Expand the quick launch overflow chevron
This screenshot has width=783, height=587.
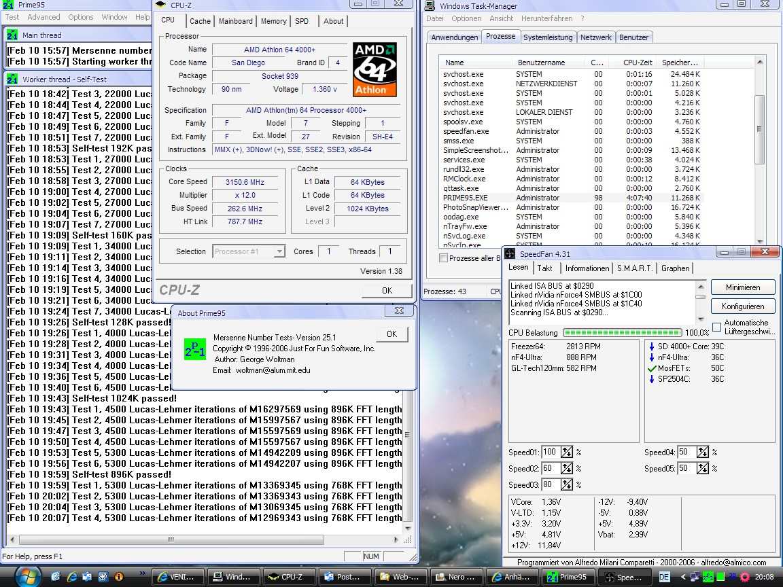(142, 573)
